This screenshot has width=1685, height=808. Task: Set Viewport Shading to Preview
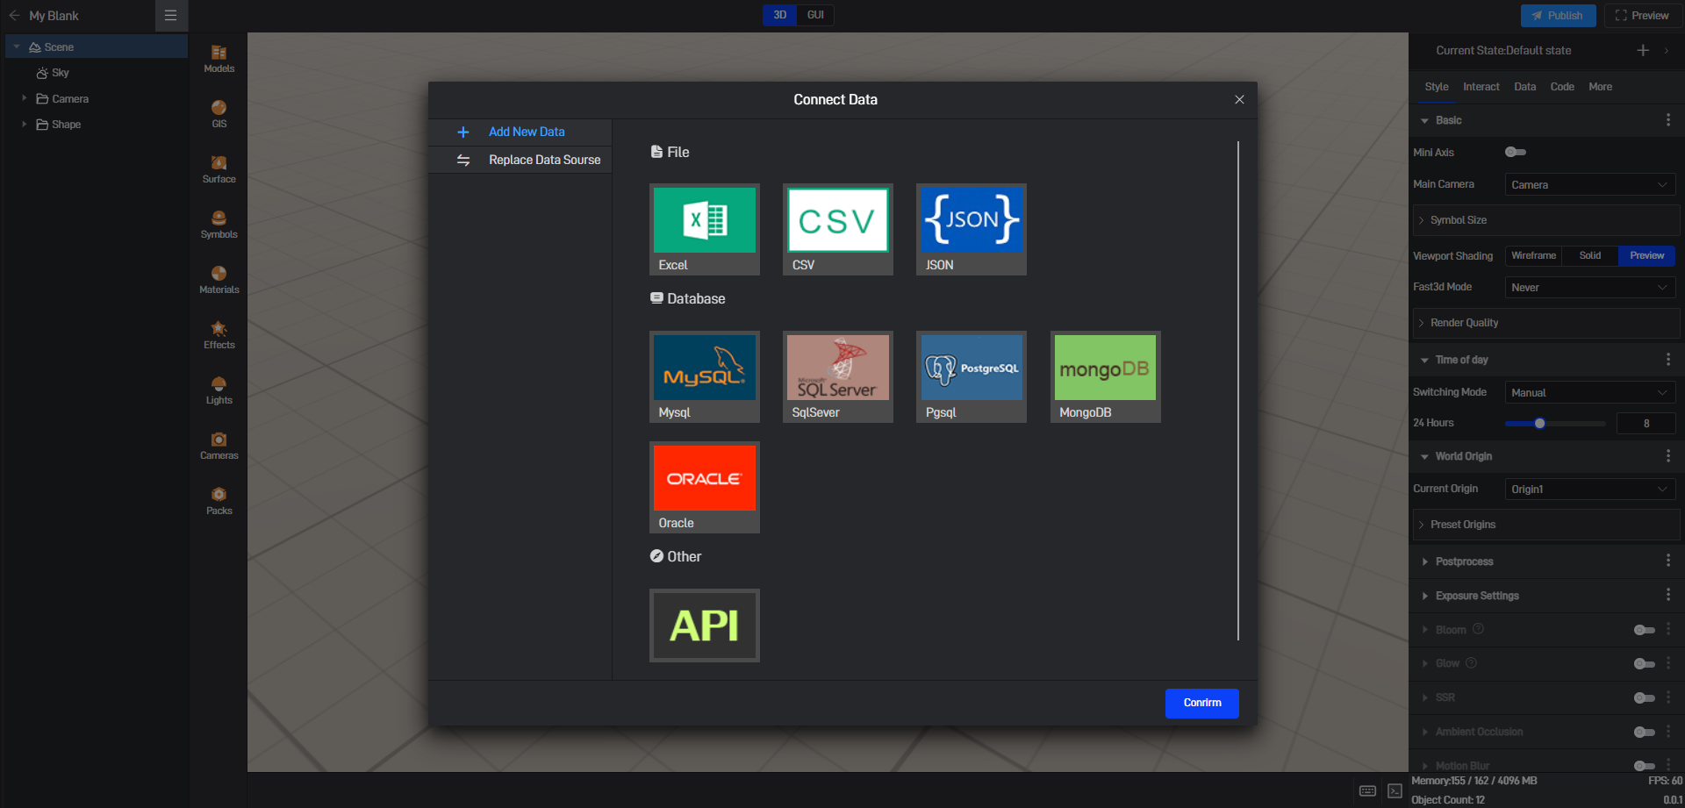(1646, 255)
